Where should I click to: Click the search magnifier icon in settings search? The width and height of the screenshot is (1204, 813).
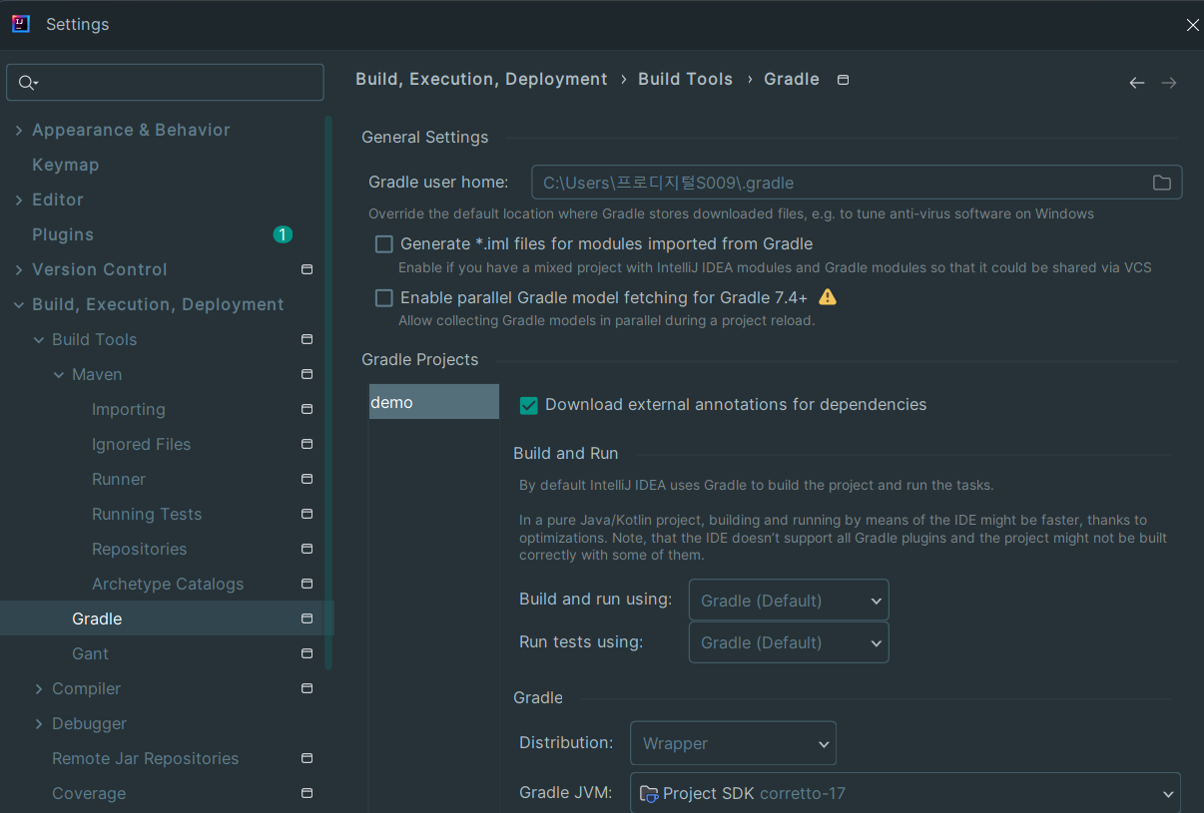click(x=28, y=83)
